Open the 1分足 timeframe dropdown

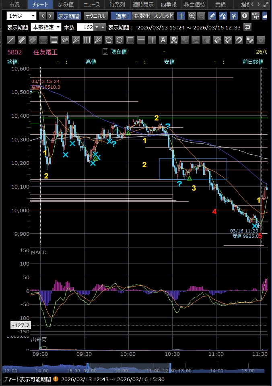pos(21,16)
